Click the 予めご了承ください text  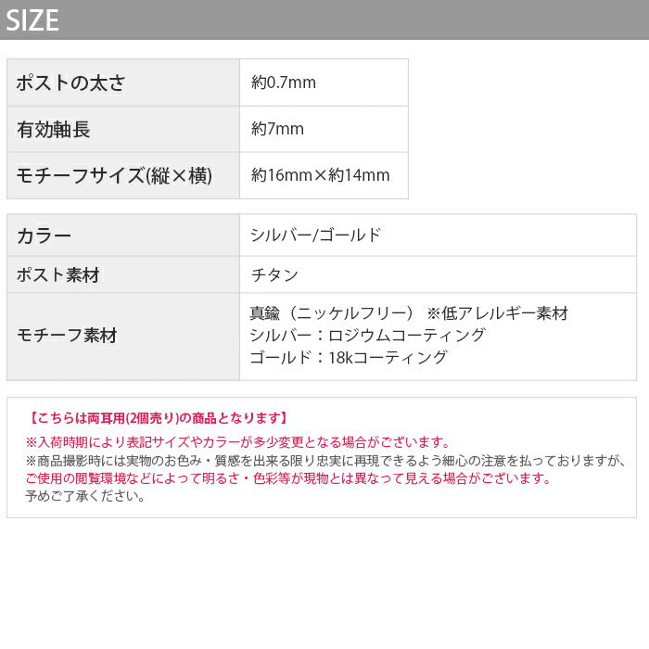click(85, 496)
